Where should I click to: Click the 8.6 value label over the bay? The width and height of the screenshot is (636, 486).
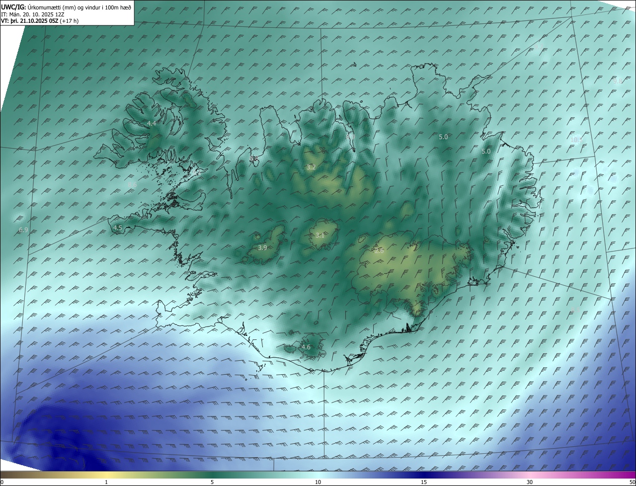[x=132, y=185]
